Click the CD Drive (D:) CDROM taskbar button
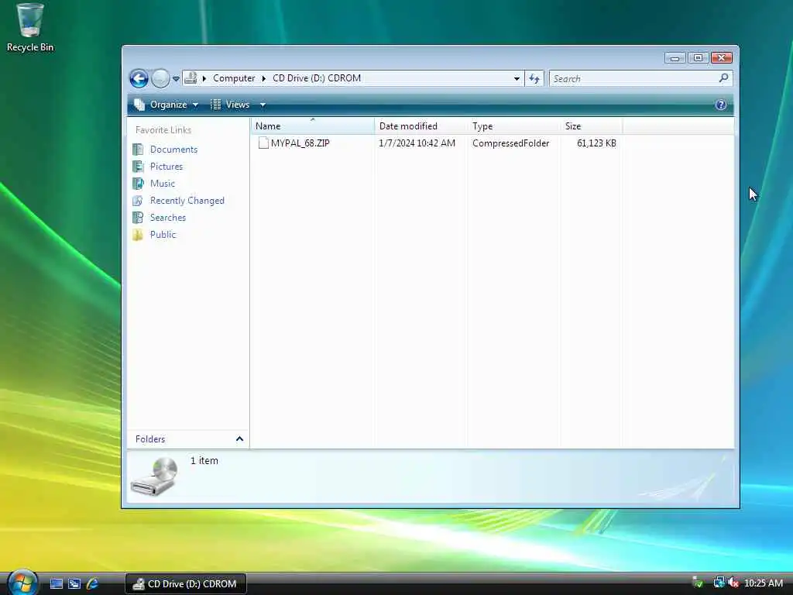Screen dimensions: 793x595 pyautogui.click(x=186, y=584)
